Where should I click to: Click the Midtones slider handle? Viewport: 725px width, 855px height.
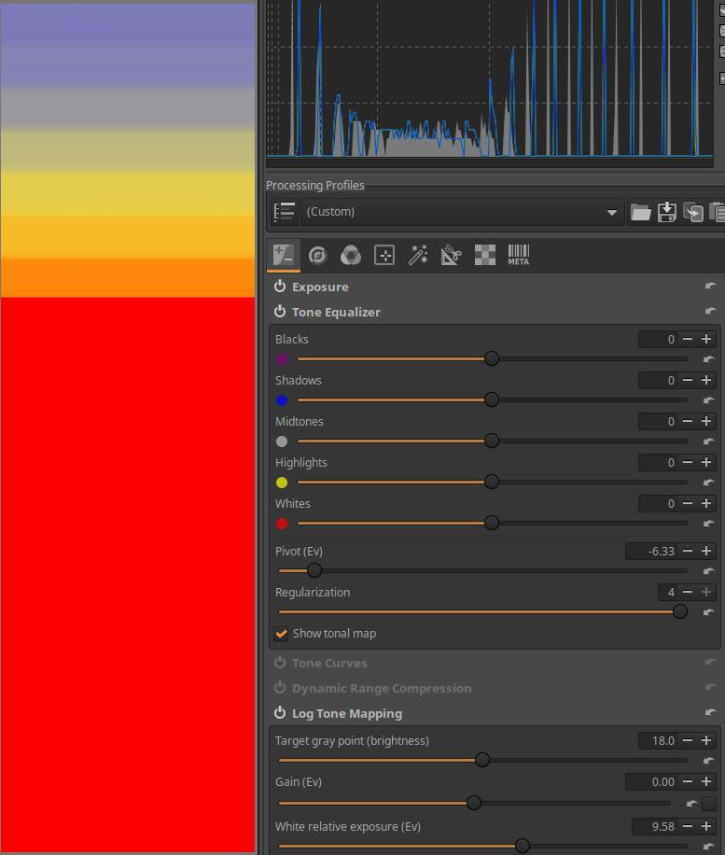click(x=492, y=441)
